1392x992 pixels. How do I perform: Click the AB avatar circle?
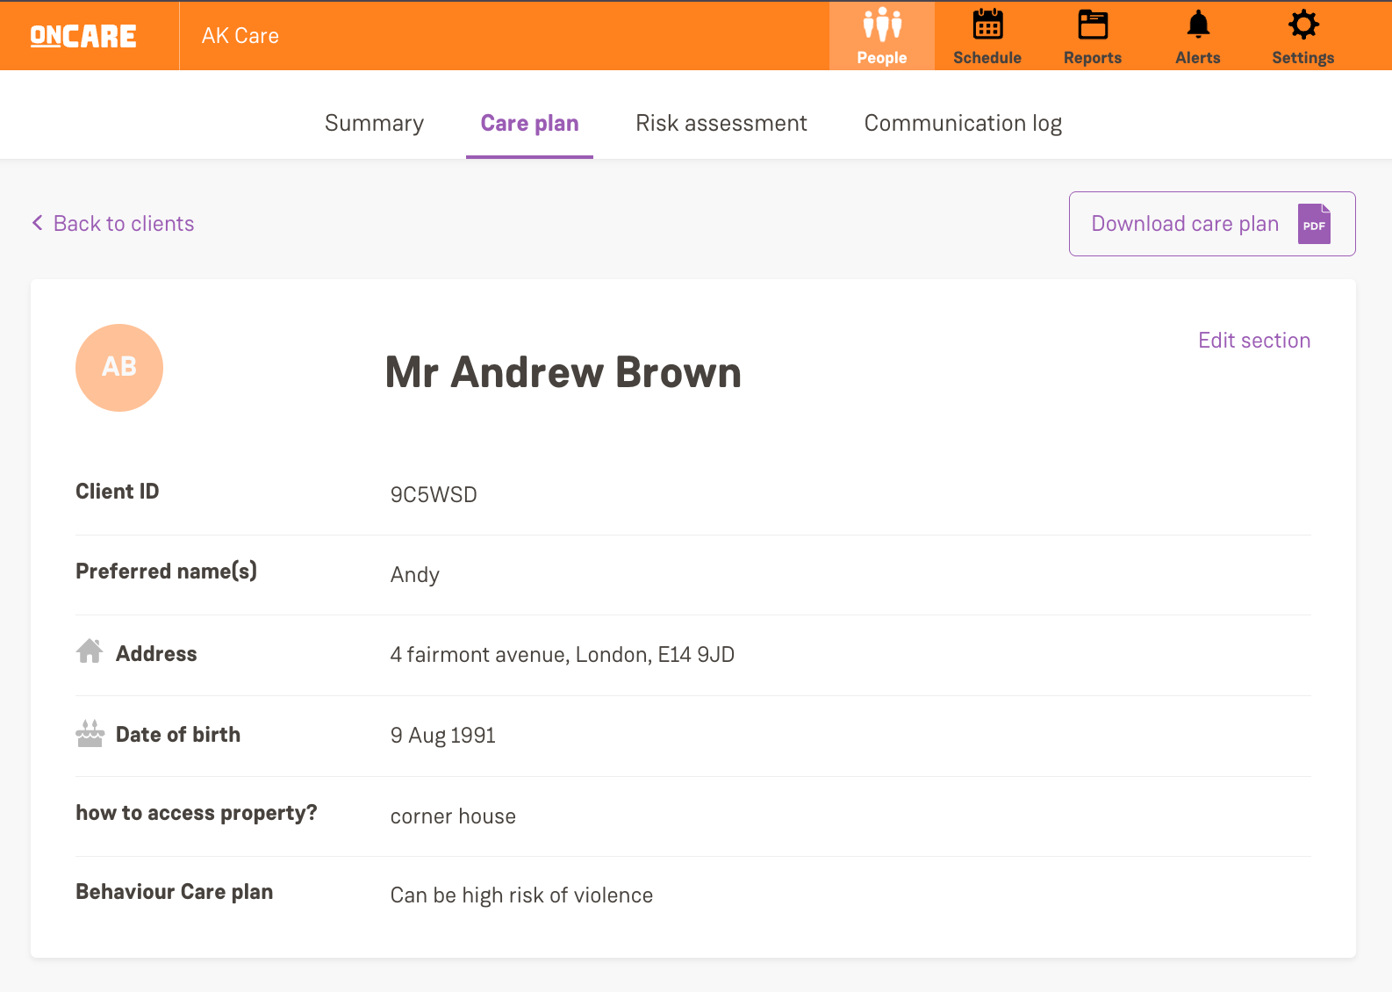coord(119,368)
